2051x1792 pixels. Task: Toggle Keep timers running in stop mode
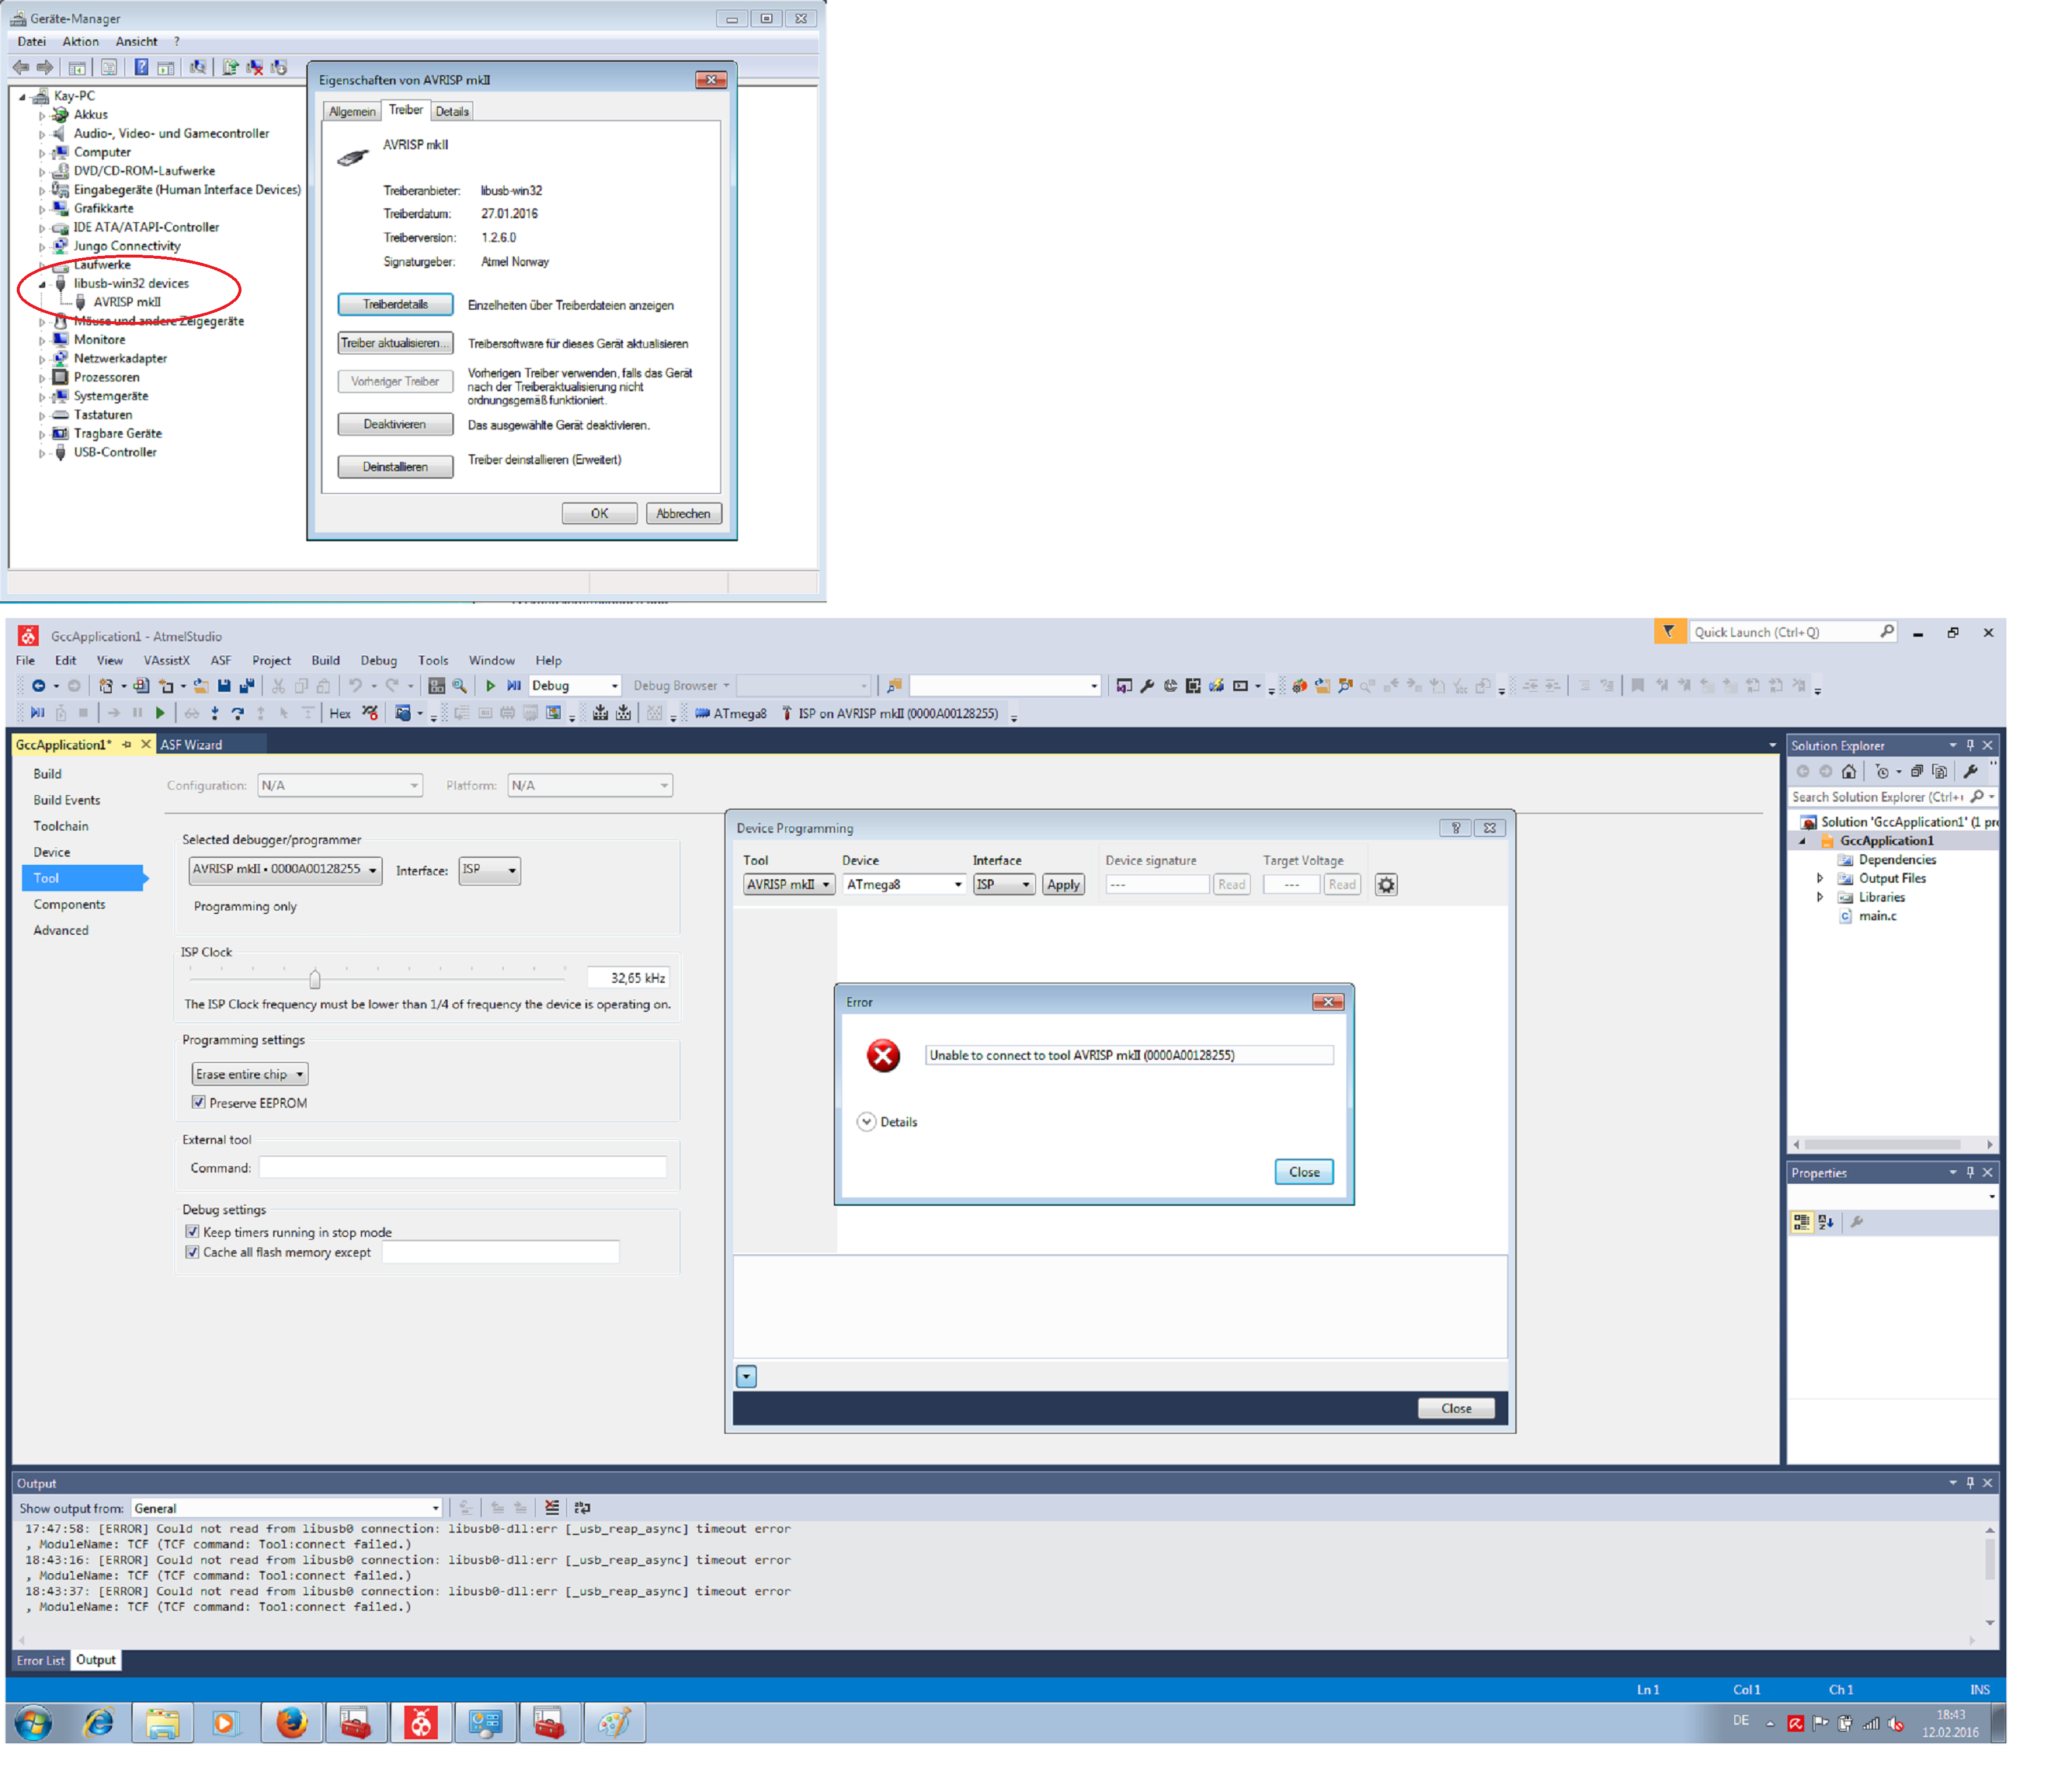[x=192, y=1233]
